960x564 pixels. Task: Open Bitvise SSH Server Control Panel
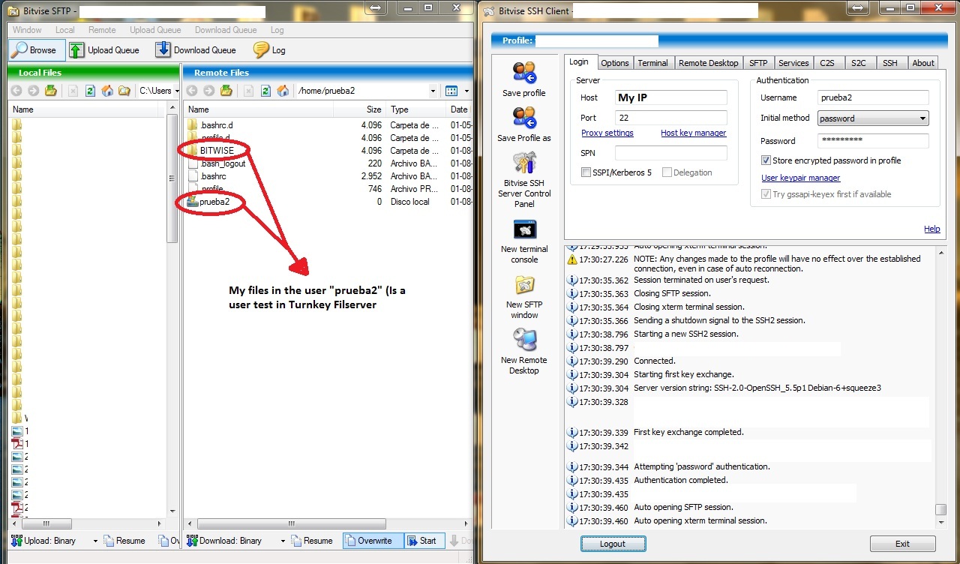click(524, 163)
